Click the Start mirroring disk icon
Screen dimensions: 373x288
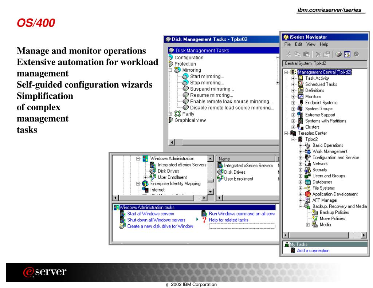185,76
